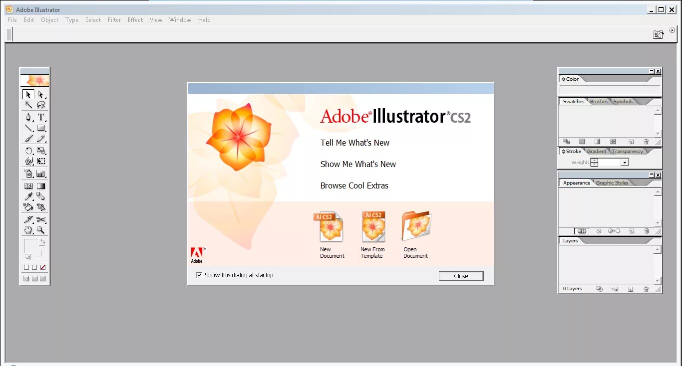Click the Color tab's double-arrow expander

(564, 79)
